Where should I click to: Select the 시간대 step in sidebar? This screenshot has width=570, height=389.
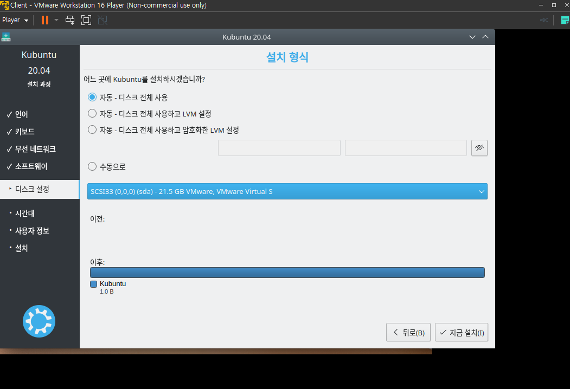coord(25,213)
